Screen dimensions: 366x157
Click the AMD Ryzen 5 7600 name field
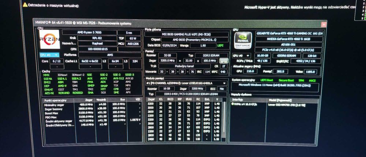coord(89,33)
